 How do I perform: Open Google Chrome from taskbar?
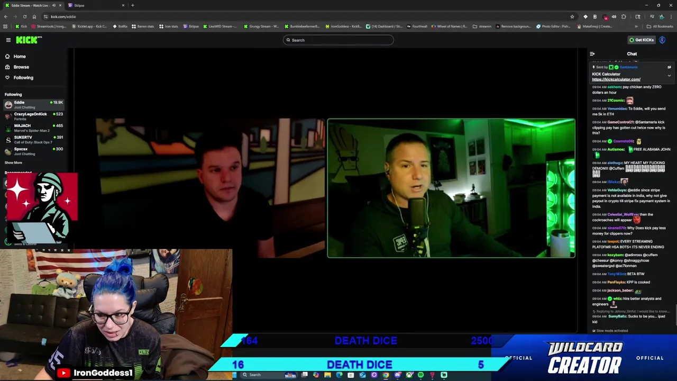point(386,375)
